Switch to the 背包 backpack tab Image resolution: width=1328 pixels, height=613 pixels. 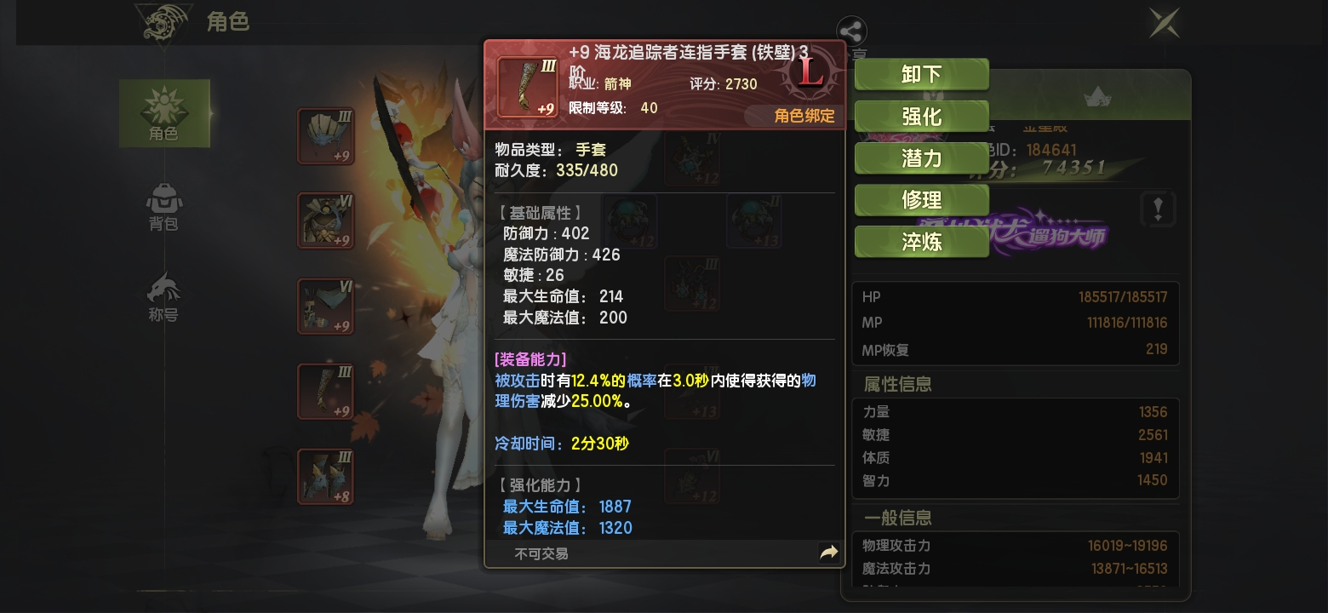click(163, 208)
